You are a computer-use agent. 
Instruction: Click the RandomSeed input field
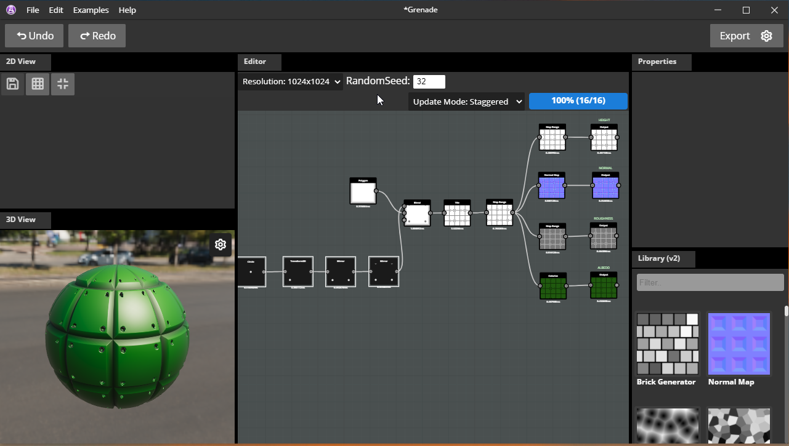tap(429, 82)
